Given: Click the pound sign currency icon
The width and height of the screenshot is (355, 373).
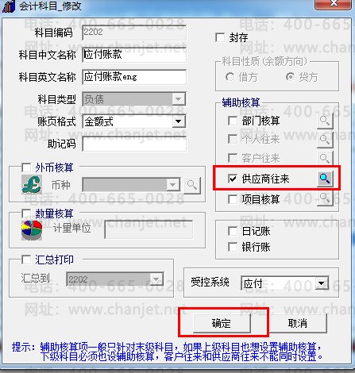Looking at the screenshot, I should point(32,184).
